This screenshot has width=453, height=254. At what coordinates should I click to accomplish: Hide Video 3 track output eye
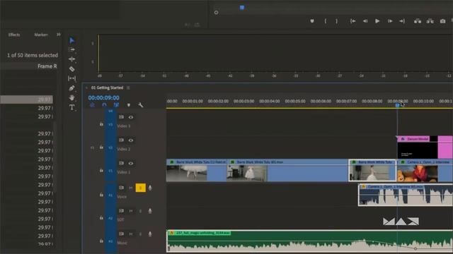click(131, 117)
